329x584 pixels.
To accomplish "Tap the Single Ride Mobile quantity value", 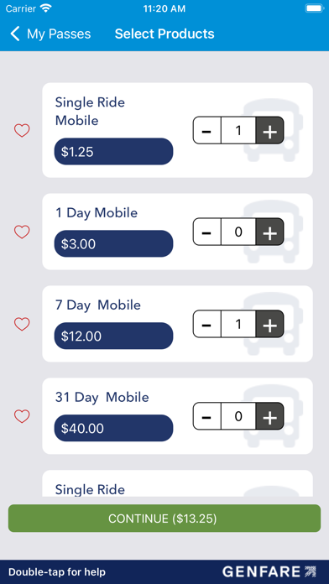I will click(x=238, y=130).
